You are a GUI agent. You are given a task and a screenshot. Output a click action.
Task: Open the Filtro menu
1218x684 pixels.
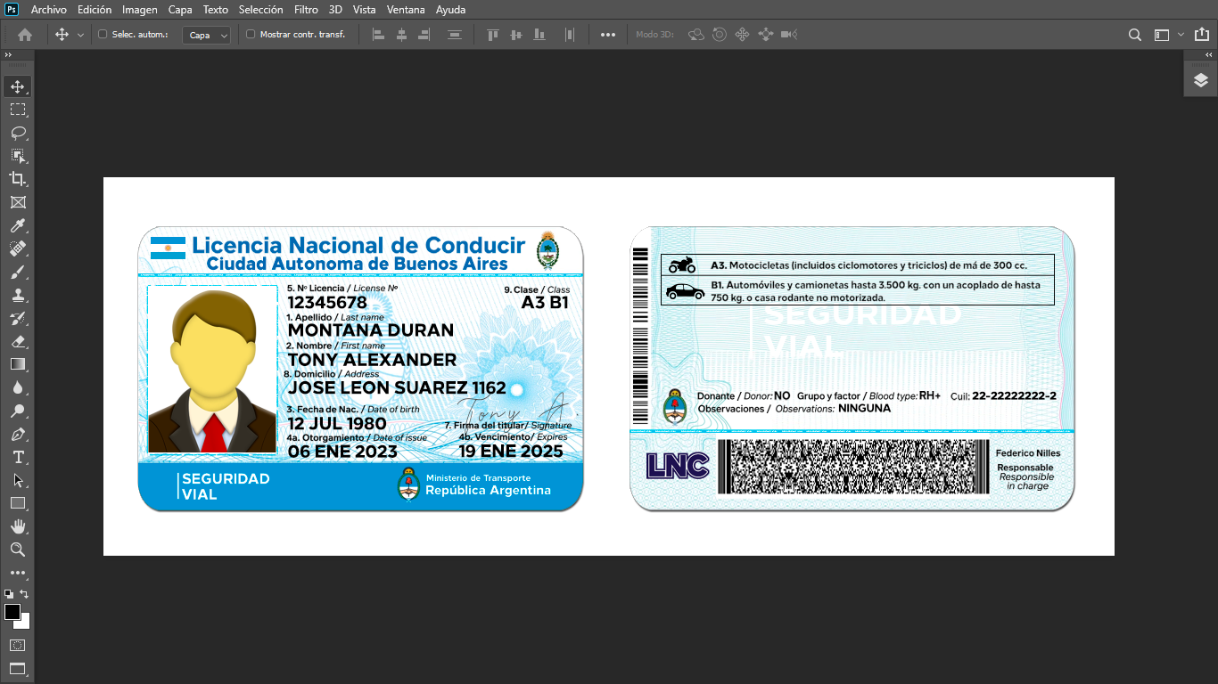(306, 10)
